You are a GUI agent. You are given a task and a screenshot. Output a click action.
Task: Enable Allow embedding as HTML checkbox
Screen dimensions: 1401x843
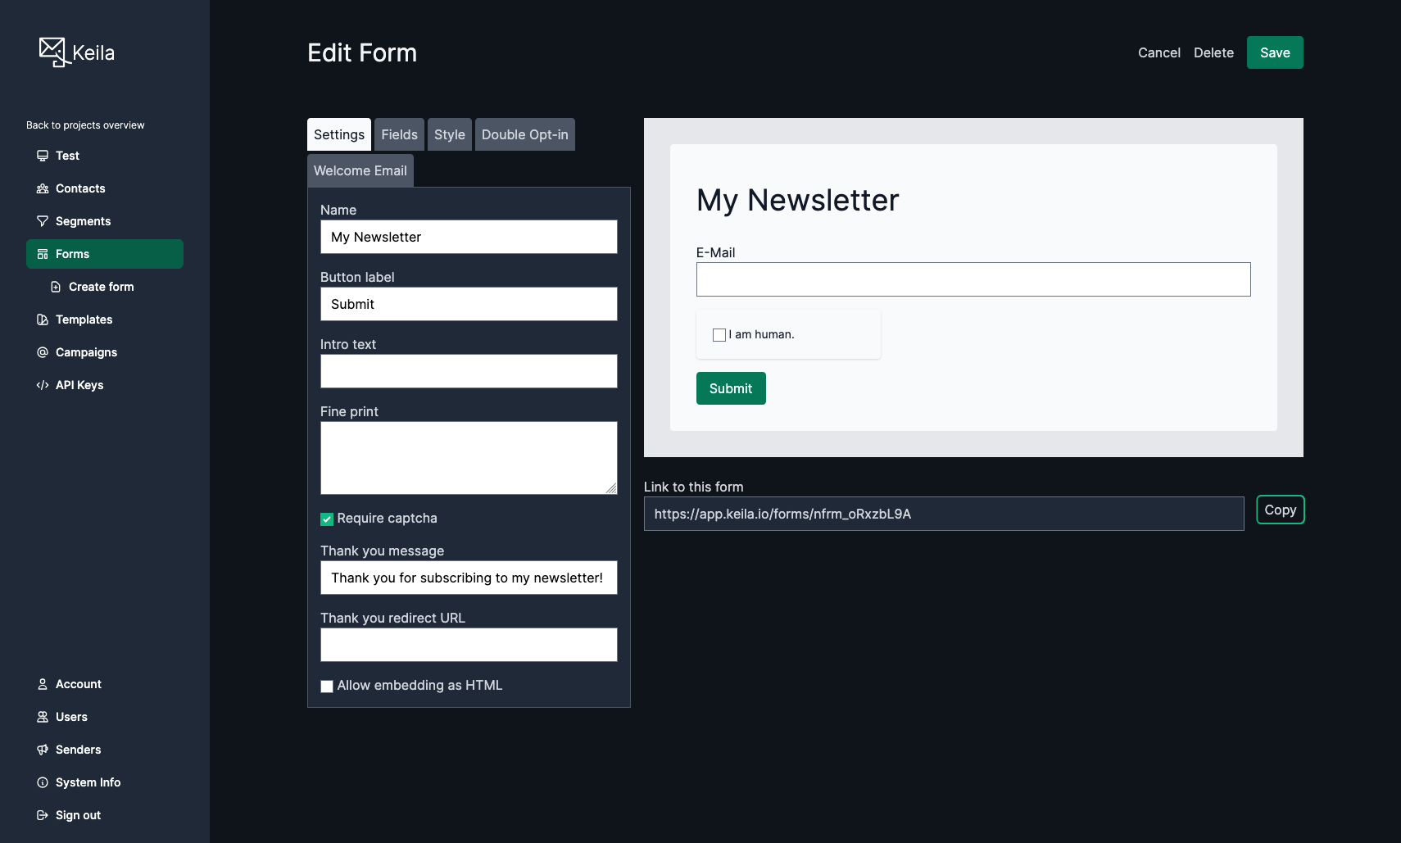point(327,686)
